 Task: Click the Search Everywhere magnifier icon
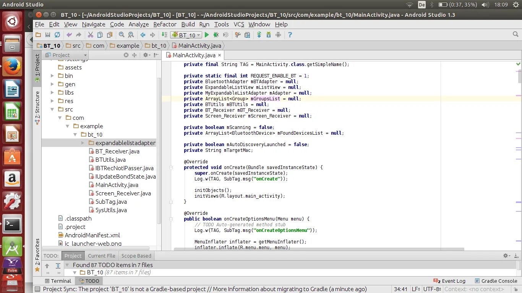[516, 34]
